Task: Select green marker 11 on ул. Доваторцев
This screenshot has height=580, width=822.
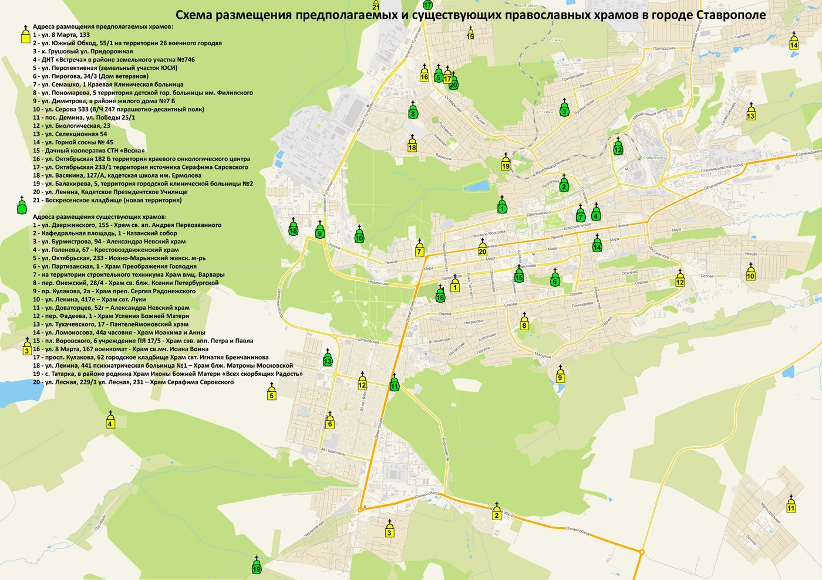Action: coord(395,387)
